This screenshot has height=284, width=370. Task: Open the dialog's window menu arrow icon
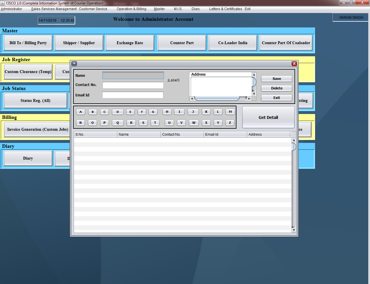pyautogui.click(x=74, y=64)
